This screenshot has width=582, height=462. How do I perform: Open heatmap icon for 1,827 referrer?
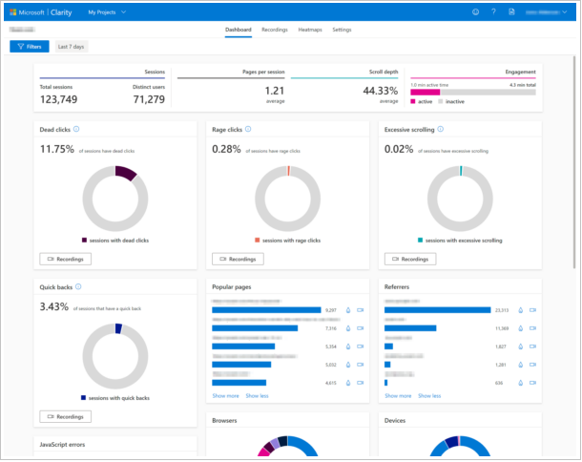[x=520, y=346]
